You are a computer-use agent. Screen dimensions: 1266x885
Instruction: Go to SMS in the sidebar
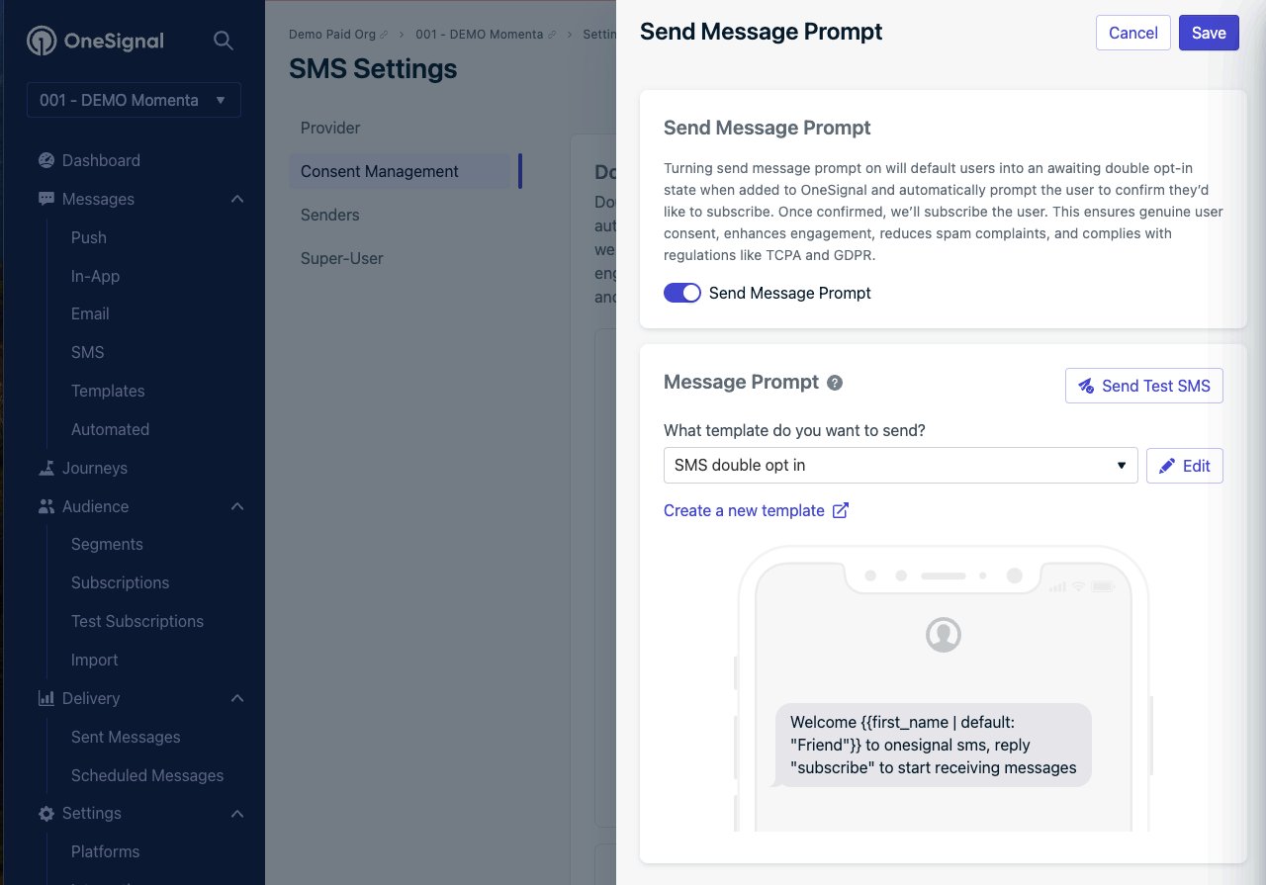click(87, 352)
